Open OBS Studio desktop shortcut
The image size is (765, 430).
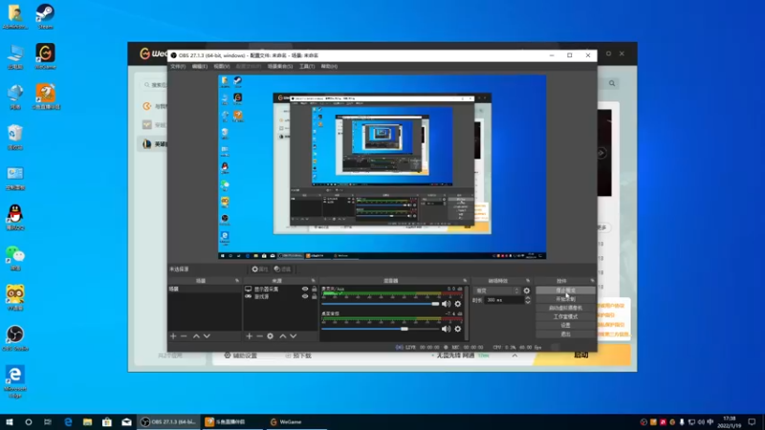tap(15, 338)
